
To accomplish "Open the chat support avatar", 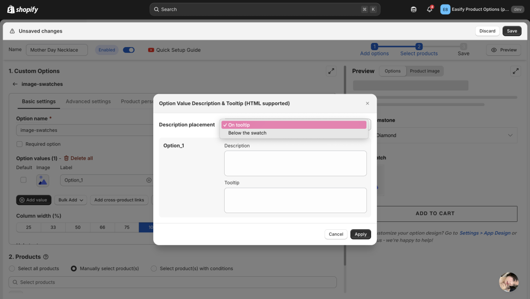I will coord(508,281).
